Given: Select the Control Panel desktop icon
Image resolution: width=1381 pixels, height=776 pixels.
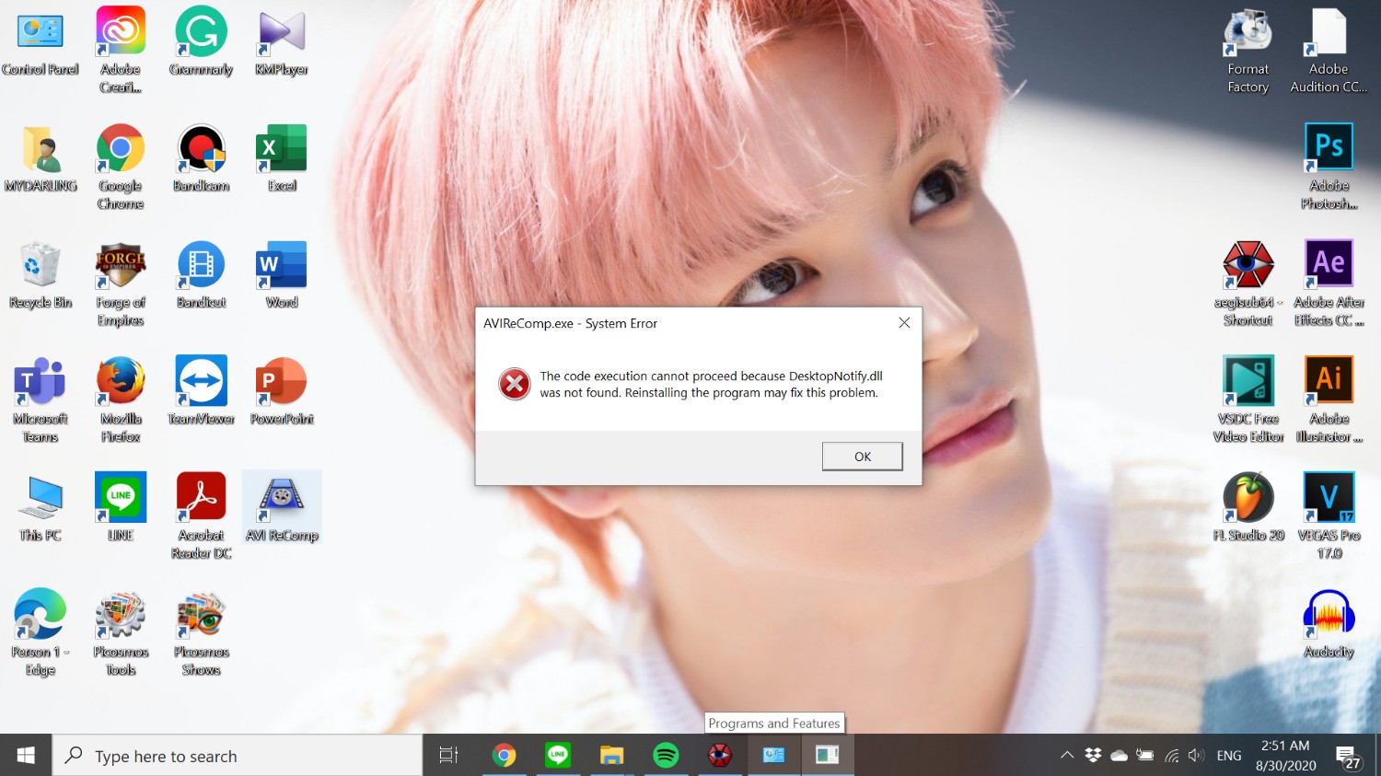Looking at the screenshot, I should (41, 42).
